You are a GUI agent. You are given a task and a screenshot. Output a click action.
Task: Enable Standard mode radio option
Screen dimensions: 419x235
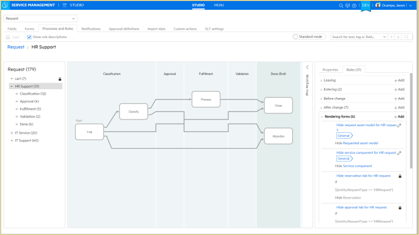(296, 37)
